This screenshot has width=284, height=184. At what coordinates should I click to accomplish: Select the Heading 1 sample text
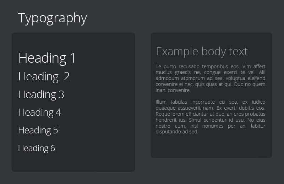click(x=47, y=58)
